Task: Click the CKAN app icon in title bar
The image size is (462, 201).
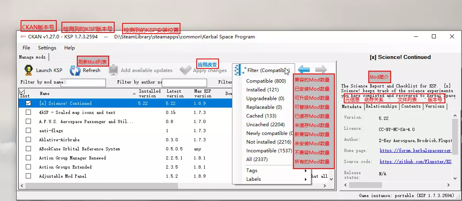Action: 23,37
